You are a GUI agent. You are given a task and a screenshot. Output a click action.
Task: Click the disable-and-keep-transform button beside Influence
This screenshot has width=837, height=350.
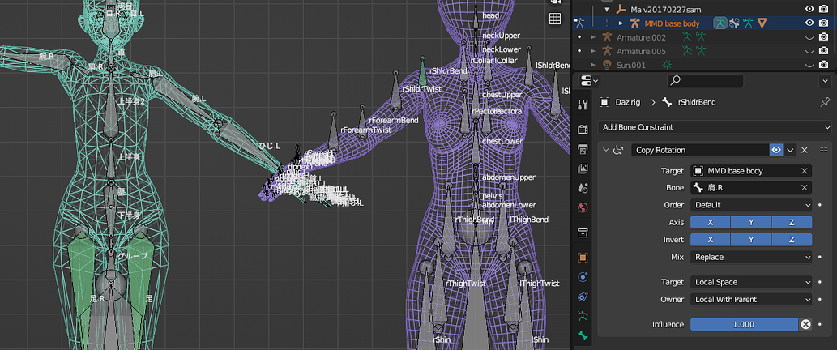pos(805,324)
